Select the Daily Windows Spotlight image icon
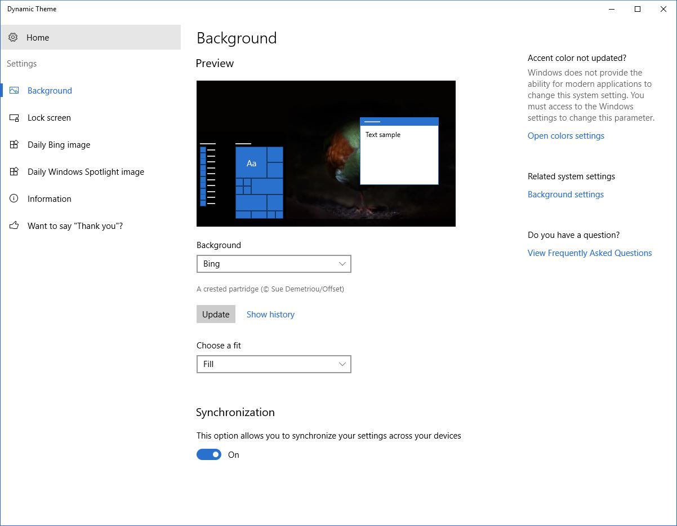The image size is (677, 526). click(x=14, y=171)
